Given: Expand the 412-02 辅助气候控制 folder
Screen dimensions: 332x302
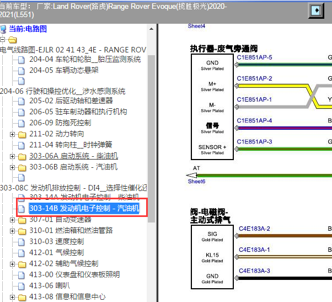Looking at the screenshot, I should click(12, 264).
